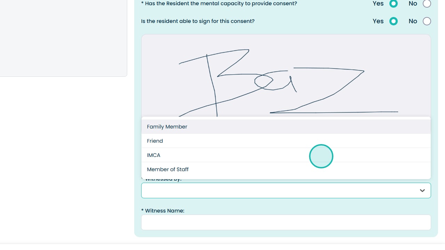Select Member of Staff option
445x250 pixels.
(x=168, y=169)
